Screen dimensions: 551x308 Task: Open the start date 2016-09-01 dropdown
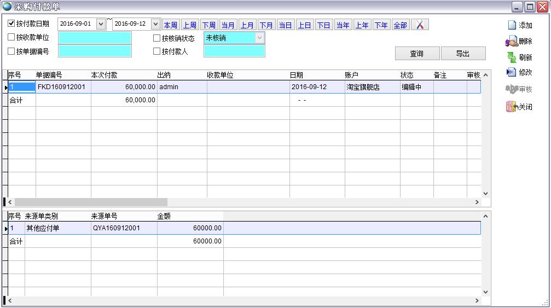click(101, 24)
